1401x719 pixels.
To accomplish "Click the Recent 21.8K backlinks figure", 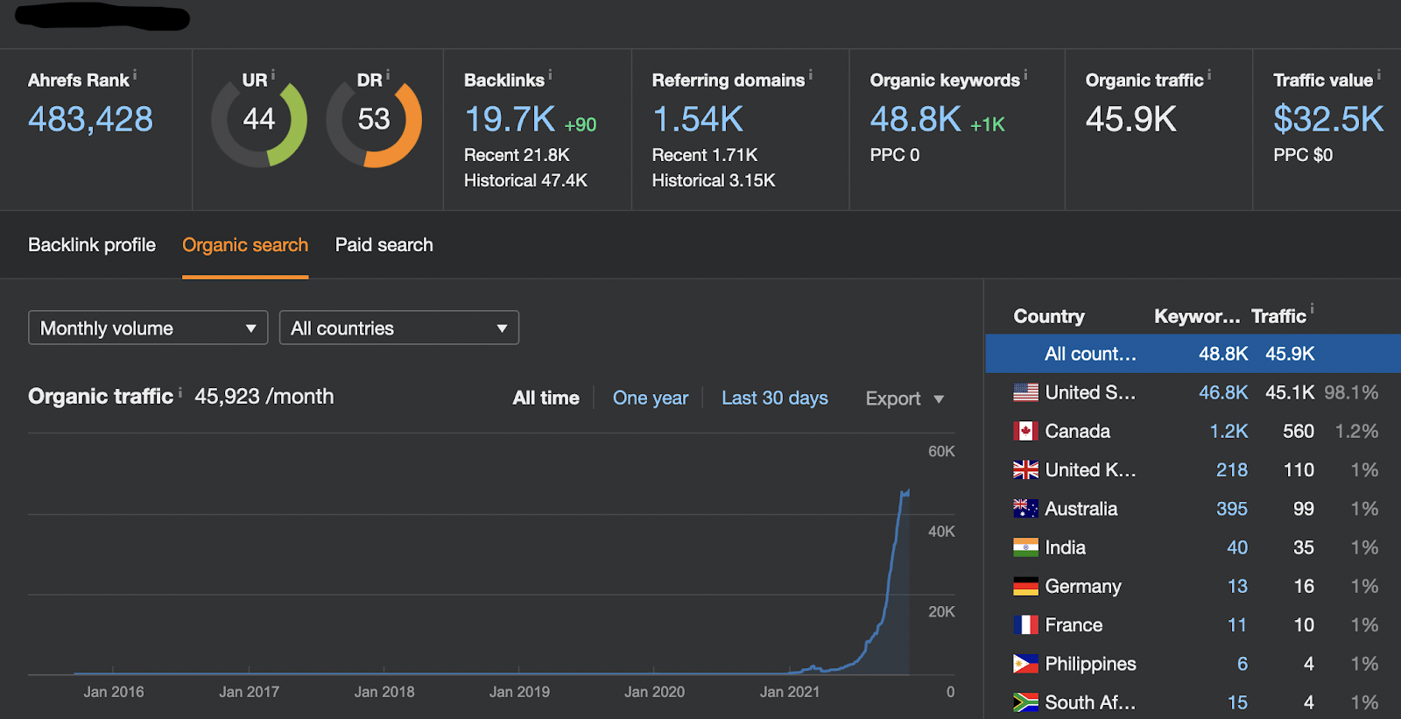I will (x=517, y=155).
